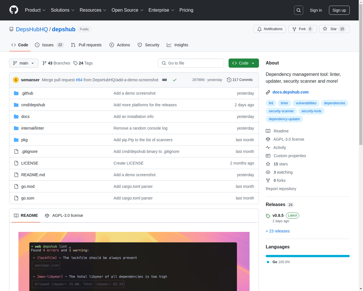View 3 watching list
363x291 pixels.
(279, 172)
